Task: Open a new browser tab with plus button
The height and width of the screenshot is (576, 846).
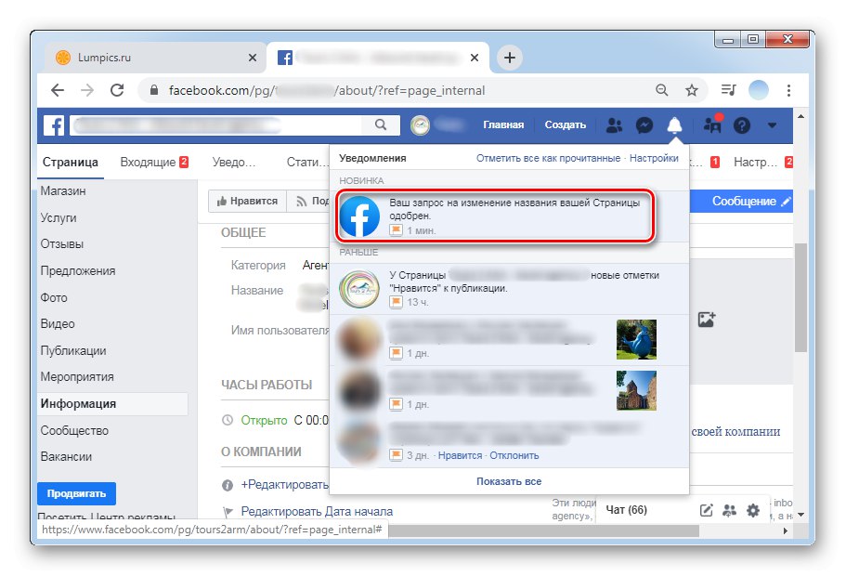Action: [509, 58]
